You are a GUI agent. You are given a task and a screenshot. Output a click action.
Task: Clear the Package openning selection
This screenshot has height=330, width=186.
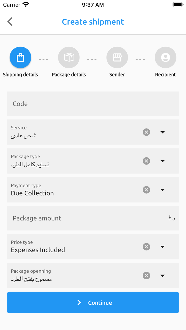point(146,276)
